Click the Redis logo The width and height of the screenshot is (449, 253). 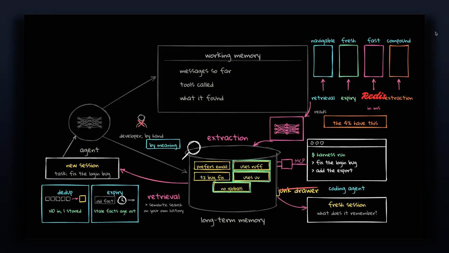[x=373, y=96]
